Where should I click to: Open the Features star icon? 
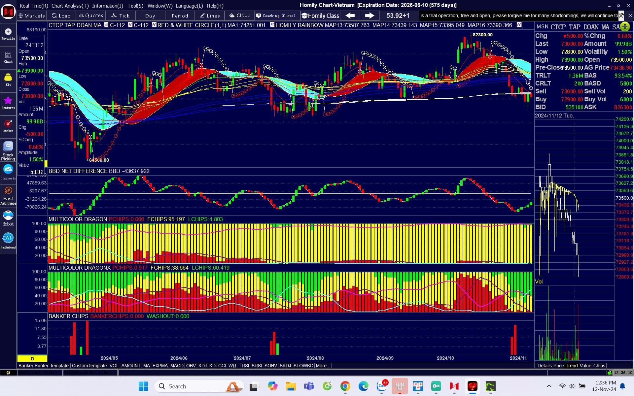pyautogui.click(x=8, y=103)
